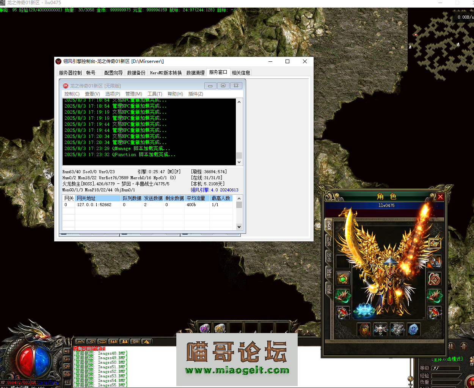Viewport: 474px width, 388px height.
Task: Open the 选项(P) menu in the console window
Action: pos(112,94)
